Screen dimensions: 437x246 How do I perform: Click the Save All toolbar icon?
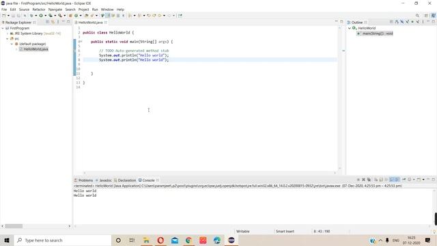click(18, 16)
